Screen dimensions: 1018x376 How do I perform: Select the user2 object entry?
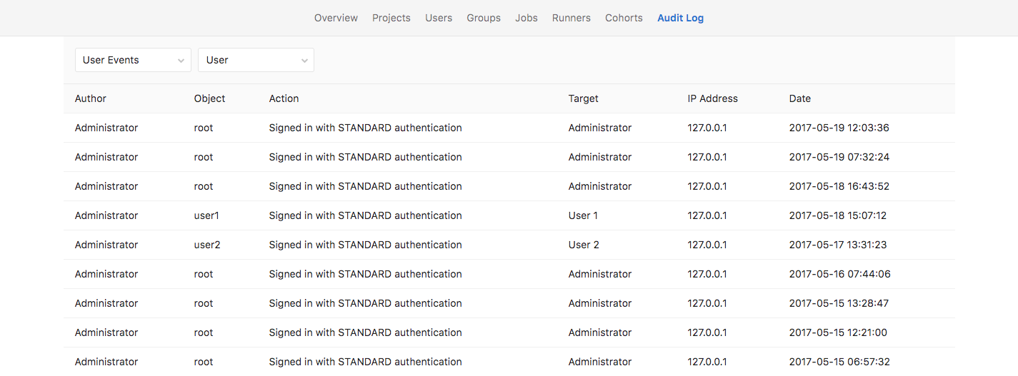point(207,245)
